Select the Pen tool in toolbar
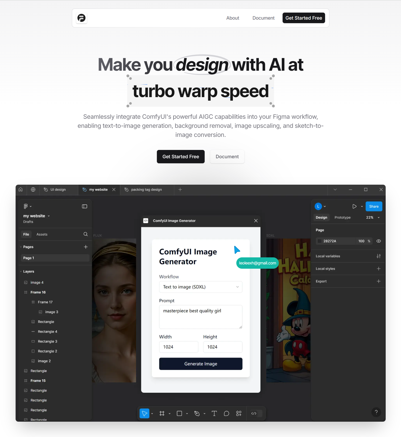This screenshot has height=437, width=401. [197, 413]
